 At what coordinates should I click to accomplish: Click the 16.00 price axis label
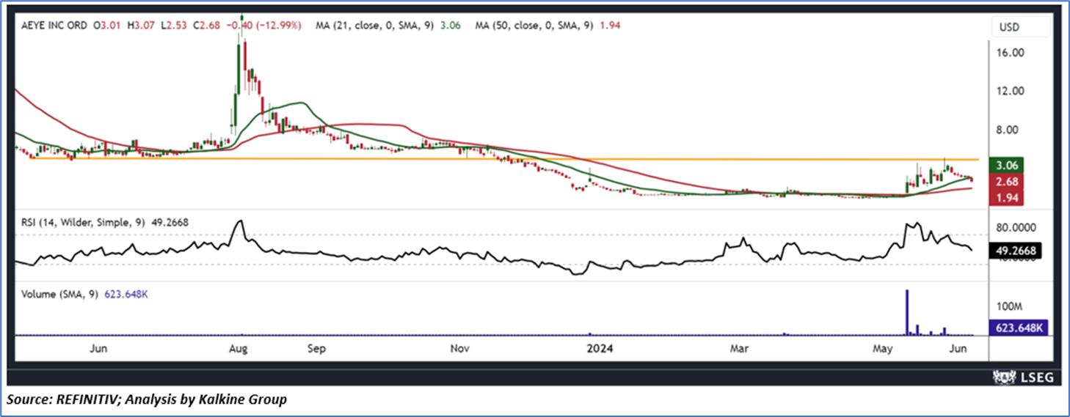coord(1011,53)
